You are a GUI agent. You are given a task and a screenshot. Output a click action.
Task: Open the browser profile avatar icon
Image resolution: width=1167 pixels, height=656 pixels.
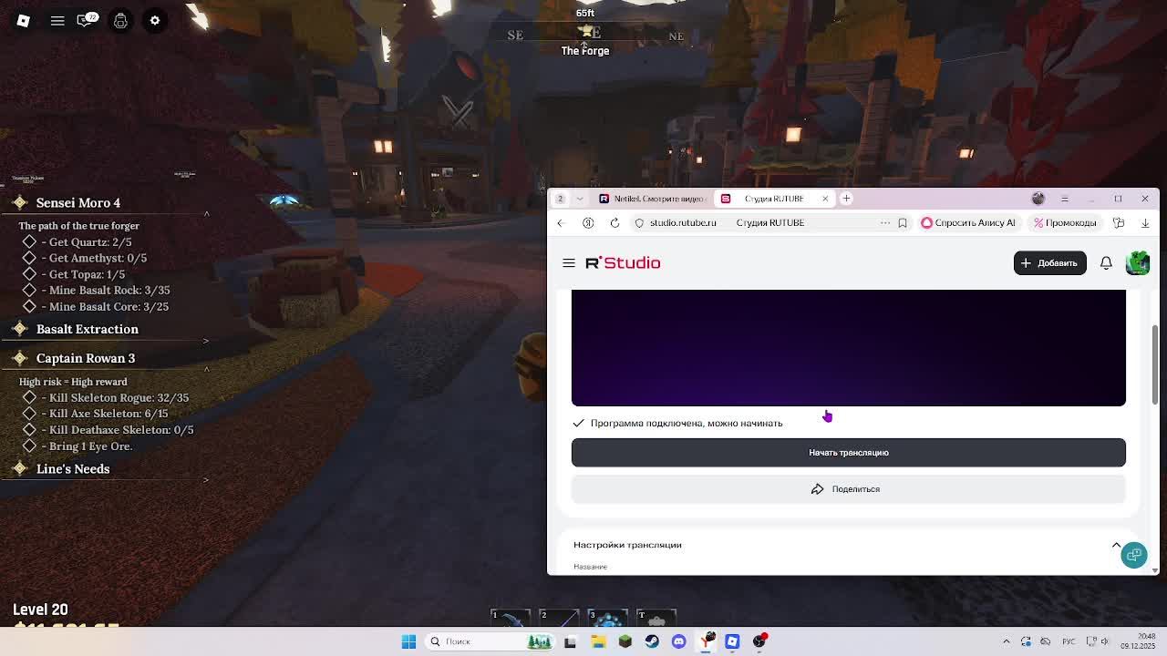coord(1038,199)
